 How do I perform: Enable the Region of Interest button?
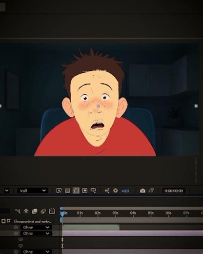click(x=85, y=190)
